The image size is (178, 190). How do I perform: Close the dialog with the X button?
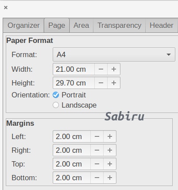[6, 8]
